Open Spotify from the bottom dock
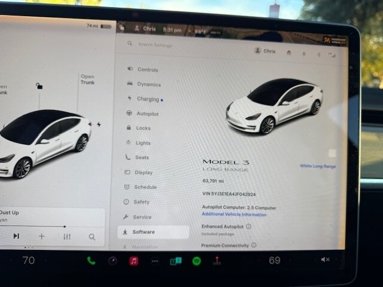This screenshot has width=383, height=287. pyautogui.click(x=196, y=261)
